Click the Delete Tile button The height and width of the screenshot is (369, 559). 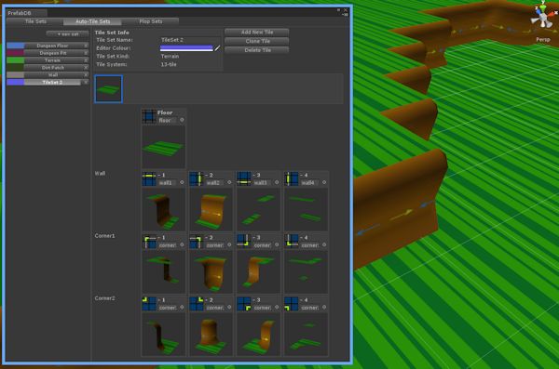tap(257, 50)
